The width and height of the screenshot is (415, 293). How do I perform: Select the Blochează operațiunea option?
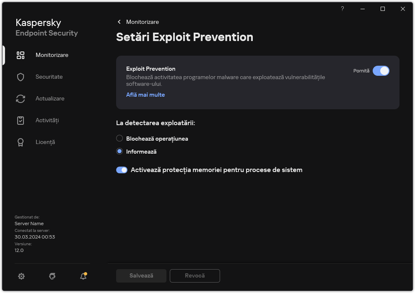[119, 138]
